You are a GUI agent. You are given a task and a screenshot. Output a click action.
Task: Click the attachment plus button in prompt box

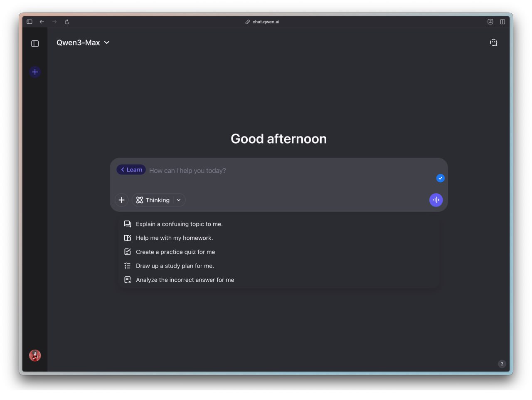(x=121, y=200)
